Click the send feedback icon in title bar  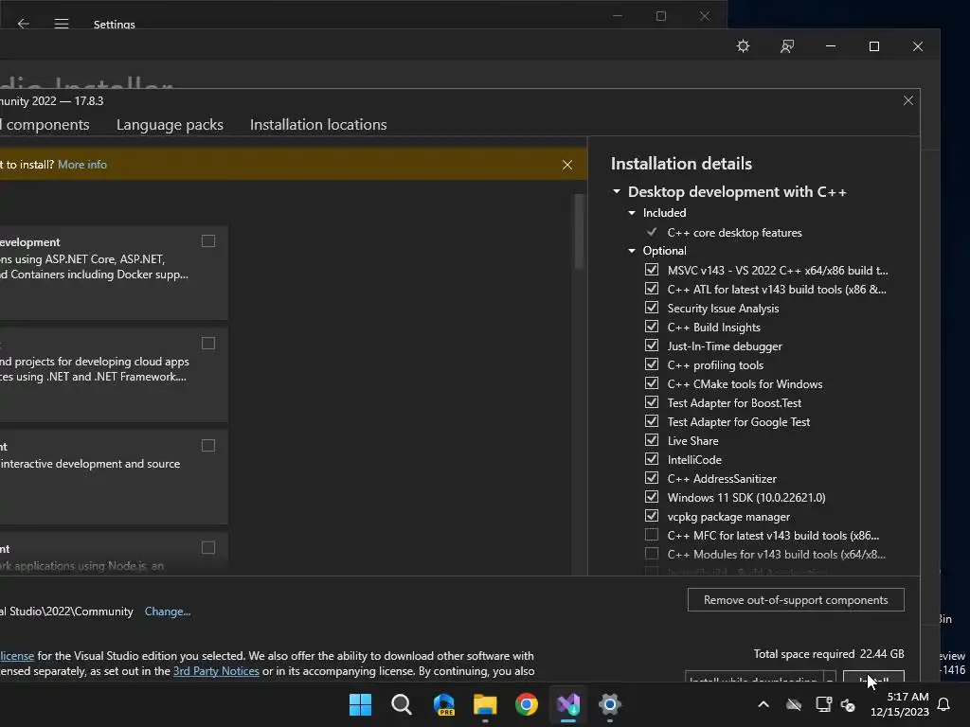[787, 46]
